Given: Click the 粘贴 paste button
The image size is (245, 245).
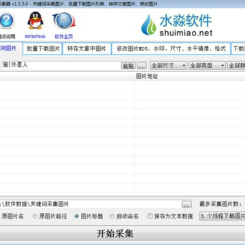Looking at the screenshot, I should click(x=129, y=66).
